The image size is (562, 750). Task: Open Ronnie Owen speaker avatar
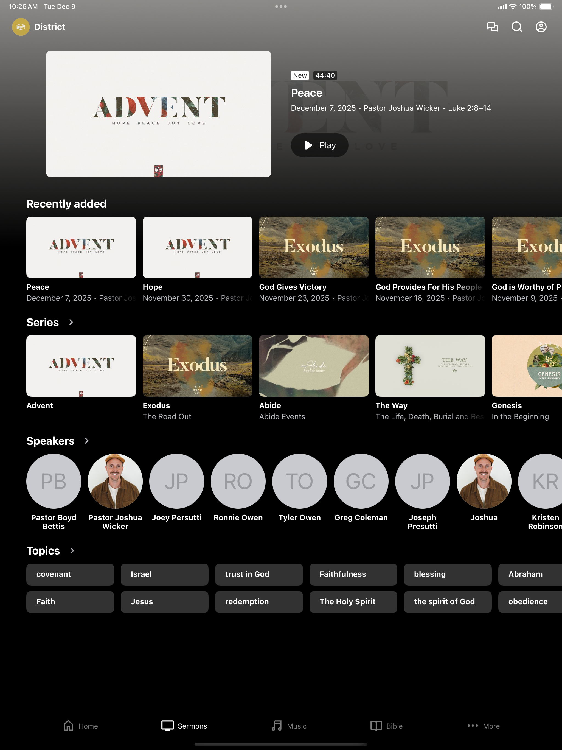click(238, 481)
